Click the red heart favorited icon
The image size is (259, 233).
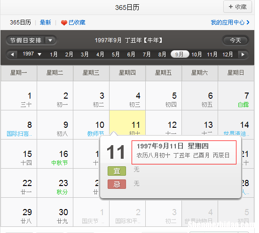click(x=64, y=23)
